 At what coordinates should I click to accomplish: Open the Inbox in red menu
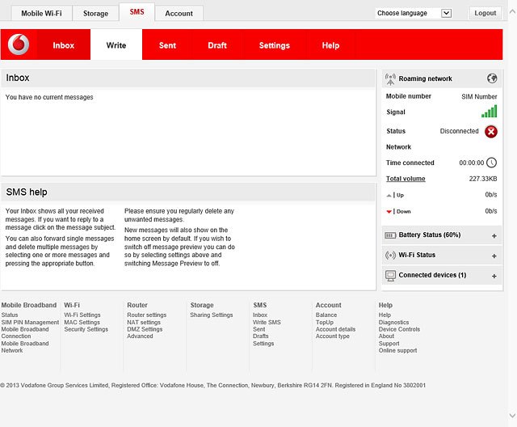[x=63, y=45]
